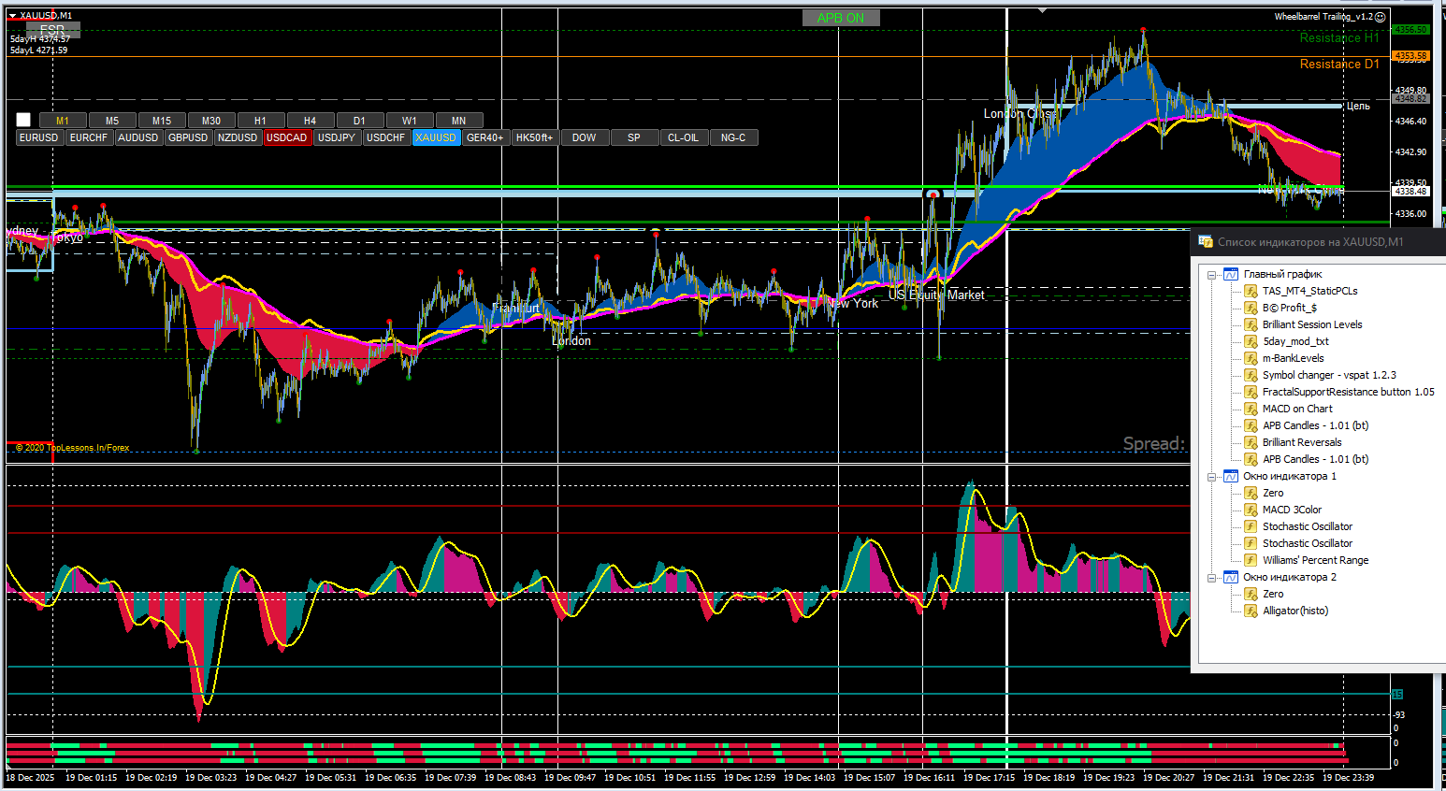Click the TAS_MT4_StaticPCLs indicator icon
The height and width of the screenshot is (791, 1446).
tap(1251, 291)
